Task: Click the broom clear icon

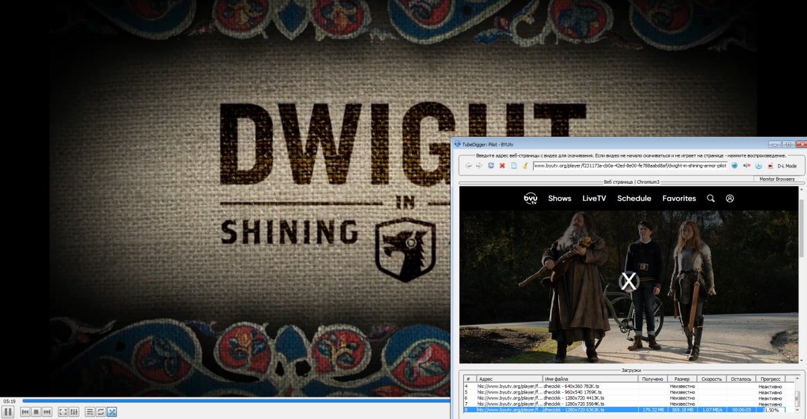Action: [525, 165]
